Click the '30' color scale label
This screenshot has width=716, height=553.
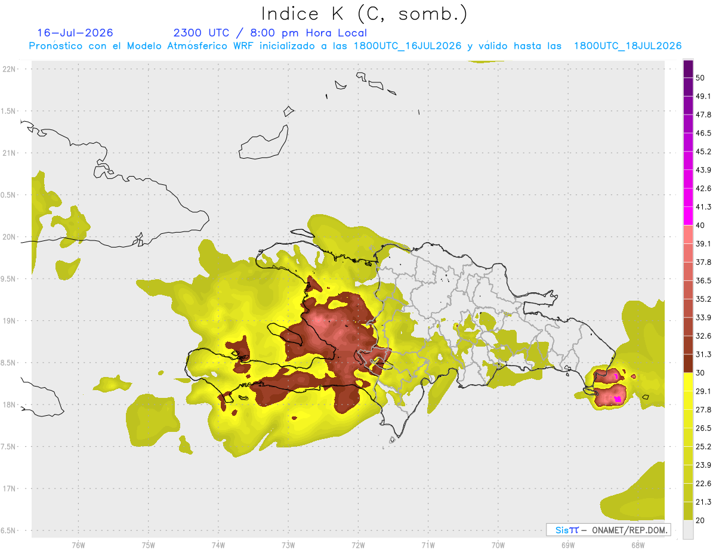coord(701,373)
